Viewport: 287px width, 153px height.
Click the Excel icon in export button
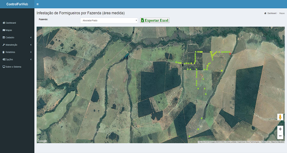click(143, 20)
